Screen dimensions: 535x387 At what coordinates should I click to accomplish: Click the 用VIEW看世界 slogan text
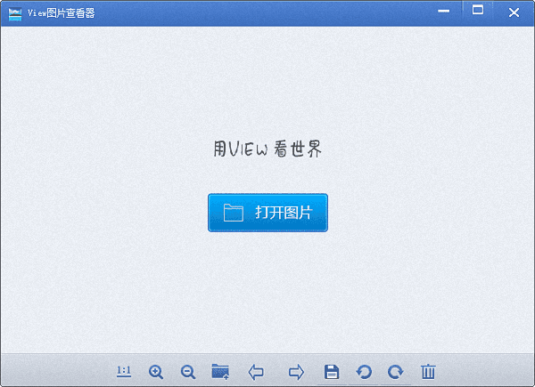(x=267, y=149)
